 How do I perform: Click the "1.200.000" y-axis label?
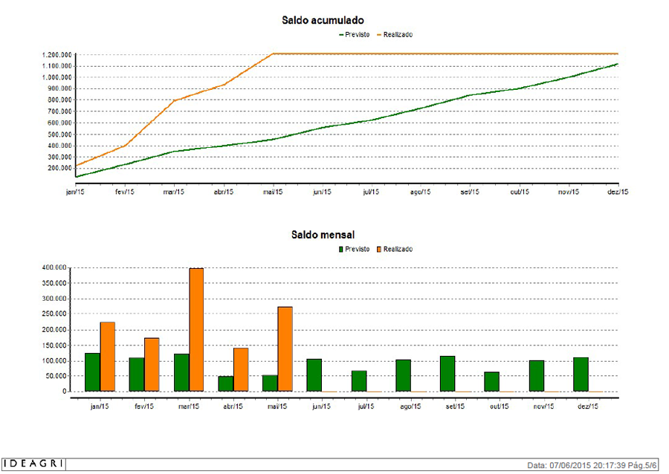point(56,55)
